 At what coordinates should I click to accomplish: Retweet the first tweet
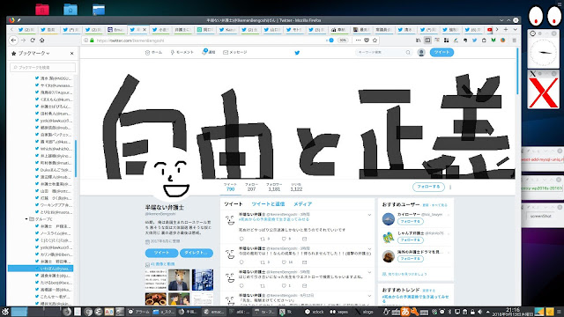[263, 239]
